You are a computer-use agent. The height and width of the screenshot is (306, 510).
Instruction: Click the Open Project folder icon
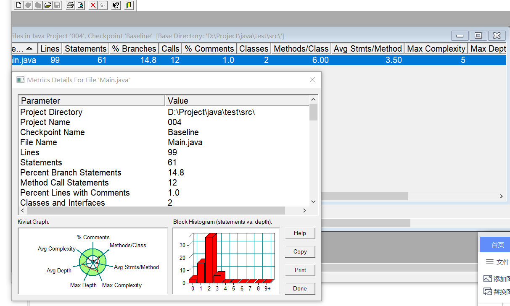tap(48, 5)
